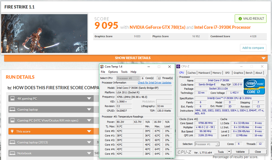Expand the plain 'Gaming laptop' row with its arrow
This screenshot has height=160, width=272.
(x=89, y=109)
